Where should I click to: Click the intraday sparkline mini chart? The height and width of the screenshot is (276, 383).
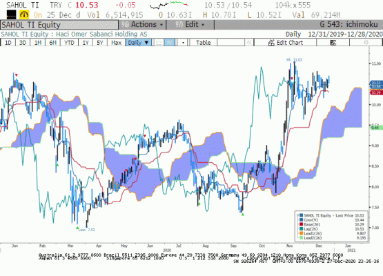tap(169, 5)
